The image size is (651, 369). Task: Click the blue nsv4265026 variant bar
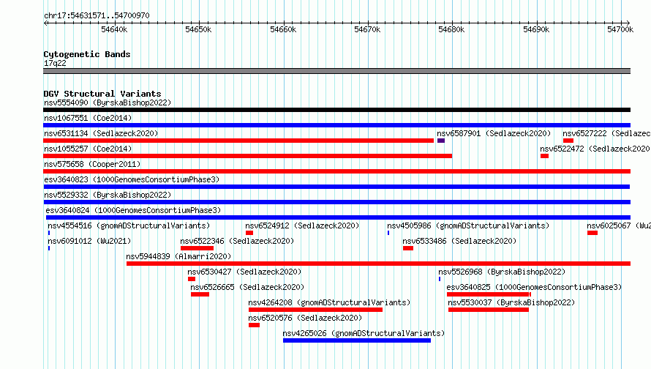pyautogui.click(x=357, y=340)
